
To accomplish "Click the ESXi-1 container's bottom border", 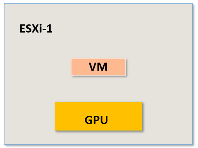I will click(x=98, y=144).
